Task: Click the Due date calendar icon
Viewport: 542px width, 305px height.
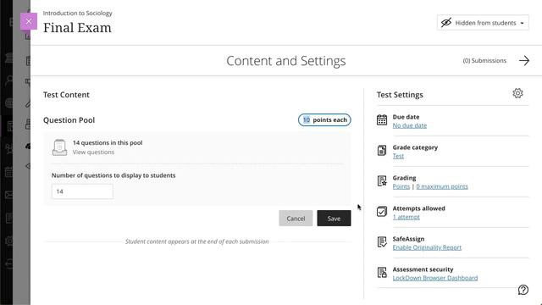Action: coord(382,120)
